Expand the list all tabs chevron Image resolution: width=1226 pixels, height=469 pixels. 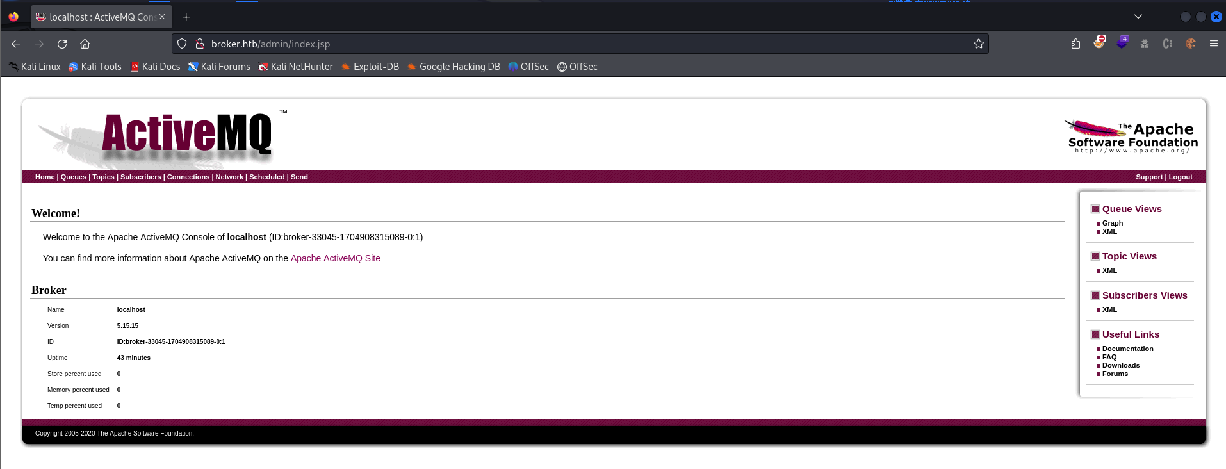tap(1138, 17)
